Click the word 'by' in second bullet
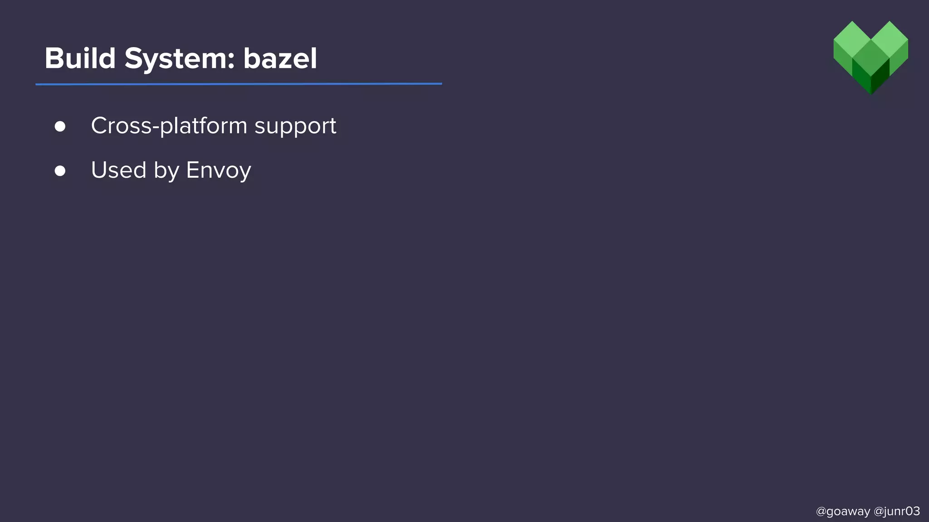This screenshot has height=522, width=929. (166, 171)
